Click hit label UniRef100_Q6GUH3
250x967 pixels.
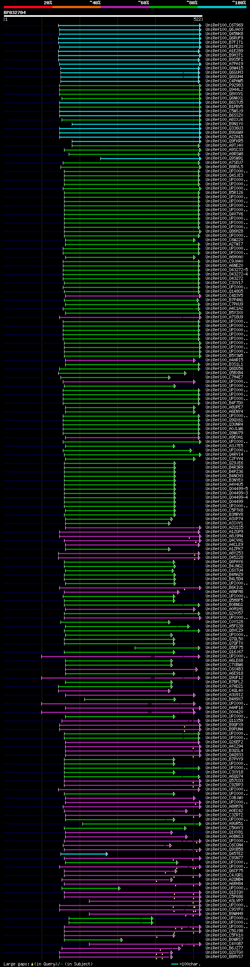[224, 73]
